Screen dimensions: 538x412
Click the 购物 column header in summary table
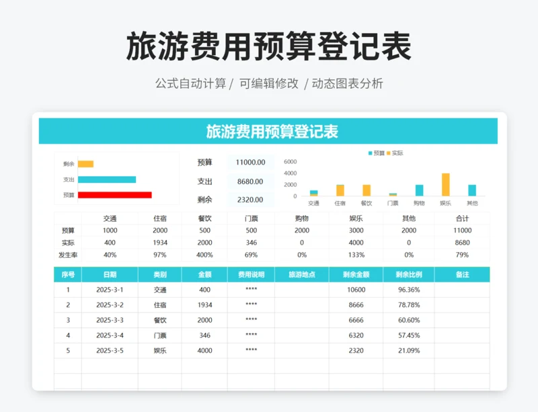(302, 218)
